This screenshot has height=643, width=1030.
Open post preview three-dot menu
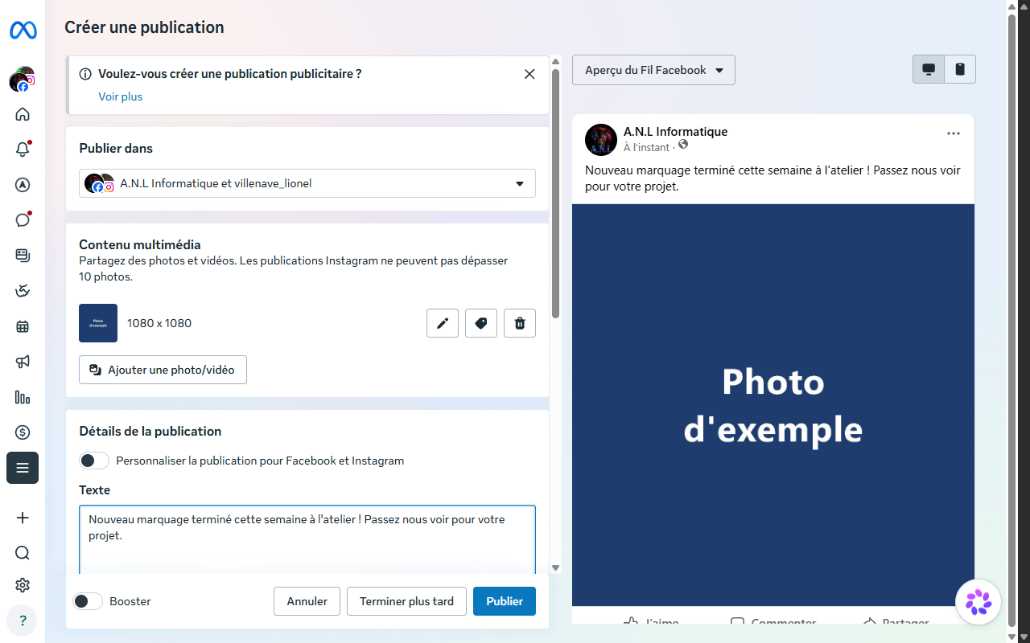pyautogui.click(x=954, y=133)
